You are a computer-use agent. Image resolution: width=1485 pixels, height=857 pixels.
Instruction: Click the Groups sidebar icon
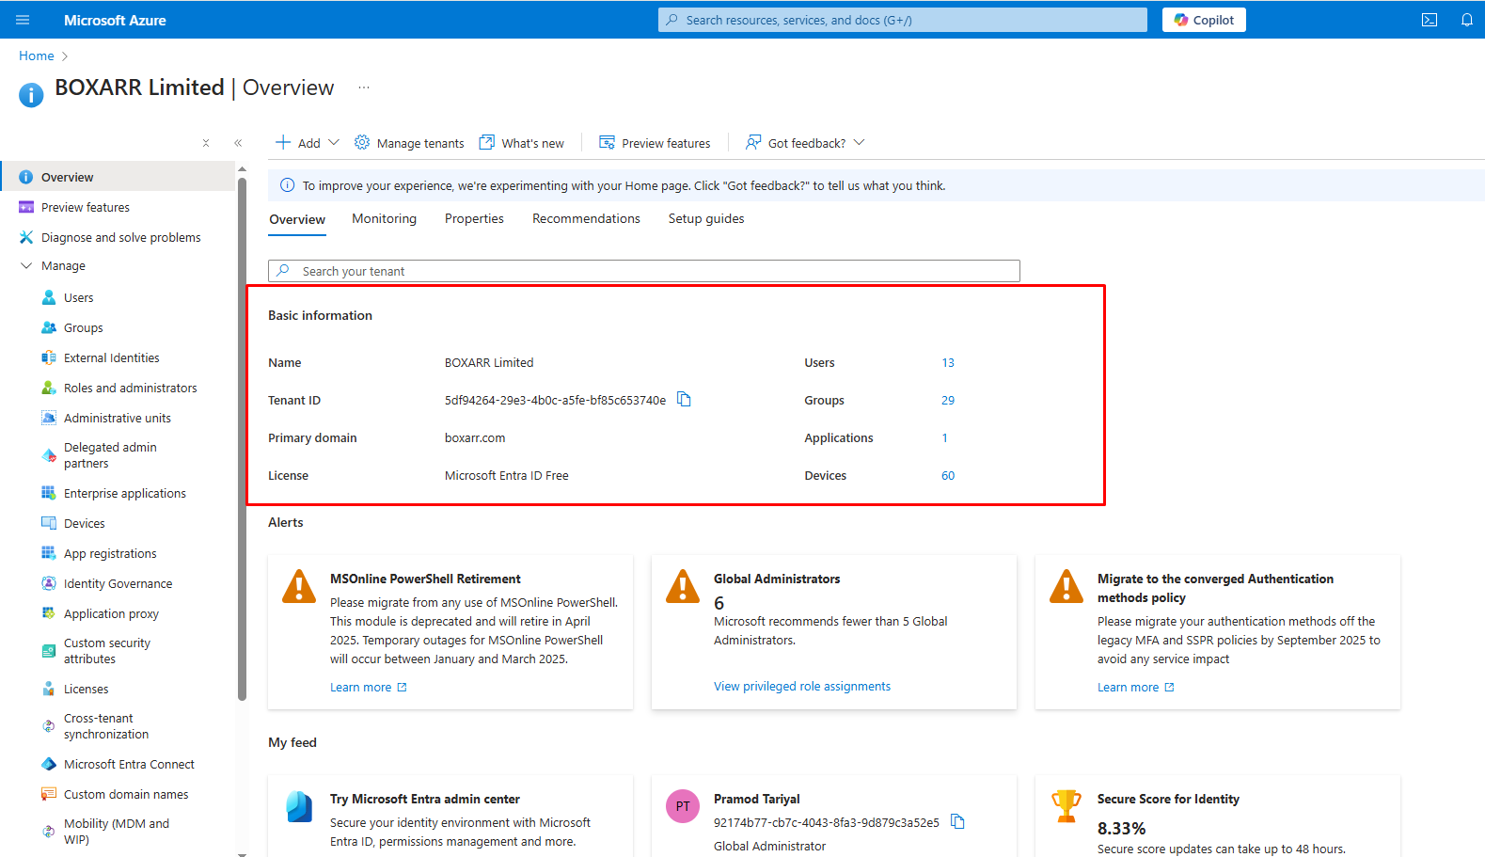(x=49, y=327)
